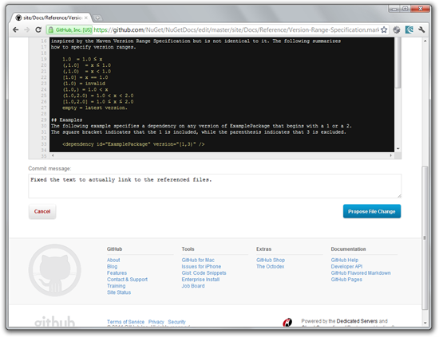Viewport: 439px width, 337px height.
Task: Click the "empty = latest version." line
Action: [95, 108]
